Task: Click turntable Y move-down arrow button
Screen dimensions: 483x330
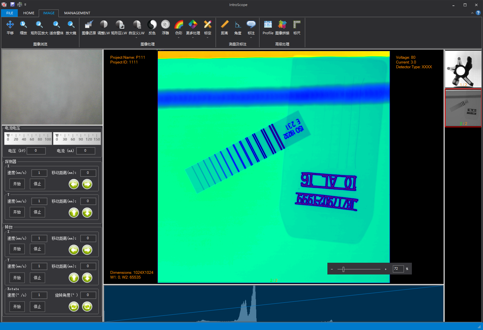Action: coord(87,278)
